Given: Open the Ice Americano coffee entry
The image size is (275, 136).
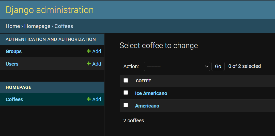Looking at the screenshot, I should tap(151, 93).
